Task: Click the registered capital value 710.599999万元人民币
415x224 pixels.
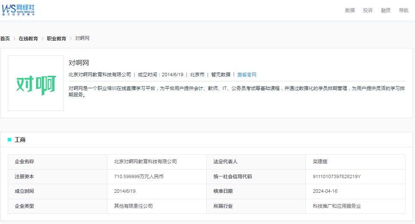Action: point(139,176)
